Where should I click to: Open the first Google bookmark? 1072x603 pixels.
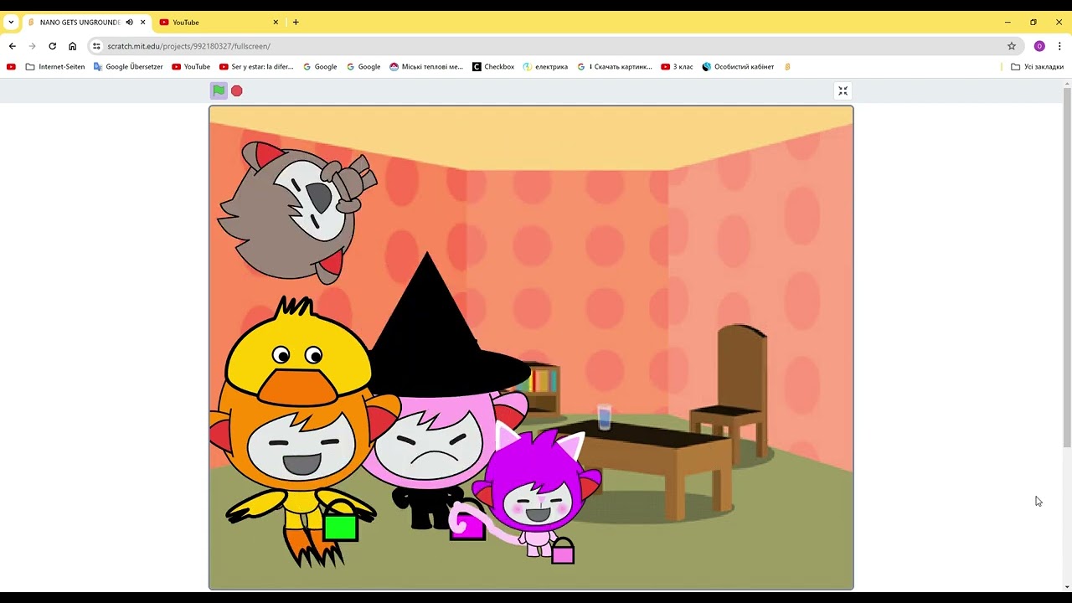320,67
